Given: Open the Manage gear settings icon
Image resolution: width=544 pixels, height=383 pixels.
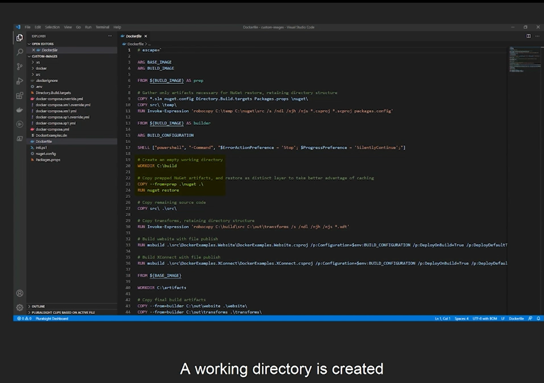Looking at the screenshot, I should pos(20,308).
